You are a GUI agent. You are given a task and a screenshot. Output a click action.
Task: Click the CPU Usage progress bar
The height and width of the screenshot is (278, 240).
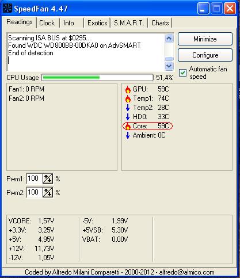pyautogui.click(x=97, y=78)
